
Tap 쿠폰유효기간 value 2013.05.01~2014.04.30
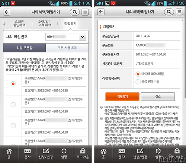[151, 54]
